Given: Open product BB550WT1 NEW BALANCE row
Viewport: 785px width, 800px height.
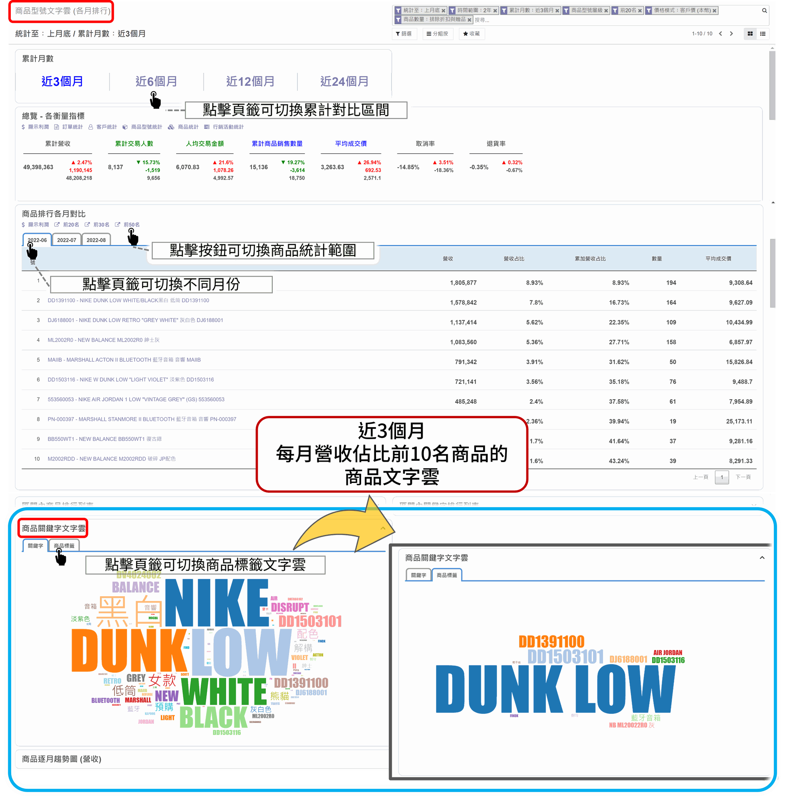Looking at the screenshot, I should [x=105, y=439].
